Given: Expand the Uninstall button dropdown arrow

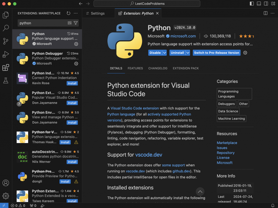Looking at the screenshot, I should pos(188,53).
